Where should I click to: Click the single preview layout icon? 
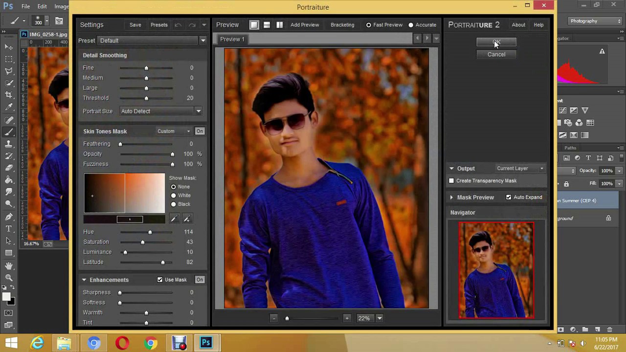254,25
